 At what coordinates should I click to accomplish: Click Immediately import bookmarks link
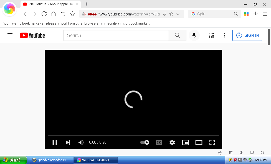tap(125, 23)
